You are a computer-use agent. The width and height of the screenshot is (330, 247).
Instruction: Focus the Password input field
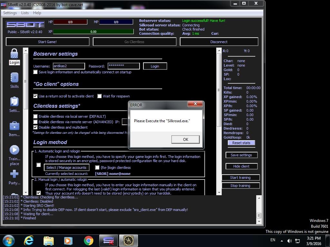(x=124, y=66)
